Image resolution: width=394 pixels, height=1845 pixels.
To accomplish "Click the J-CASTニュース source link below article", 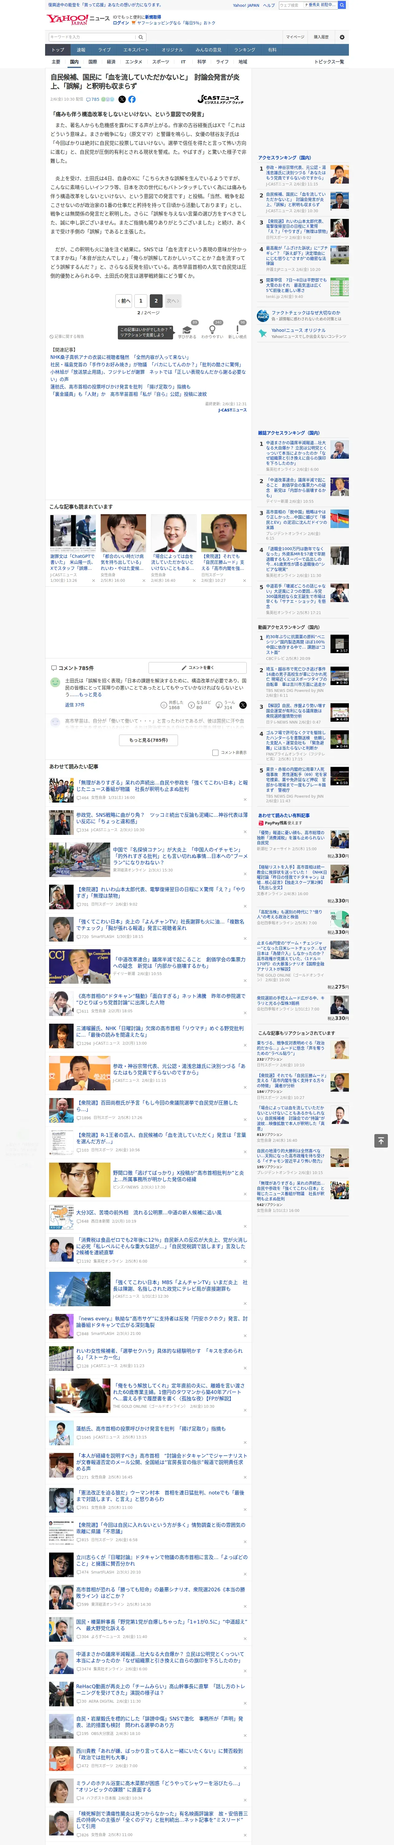I will click(232, 411).
